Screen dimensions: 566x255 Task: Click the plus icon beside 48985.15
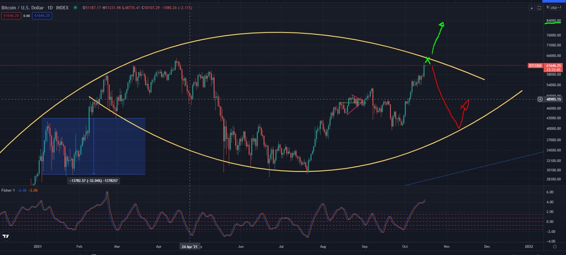(540, 99)
